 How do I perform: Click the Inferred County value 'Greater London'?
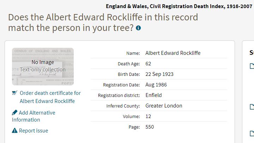click(164, 106)
